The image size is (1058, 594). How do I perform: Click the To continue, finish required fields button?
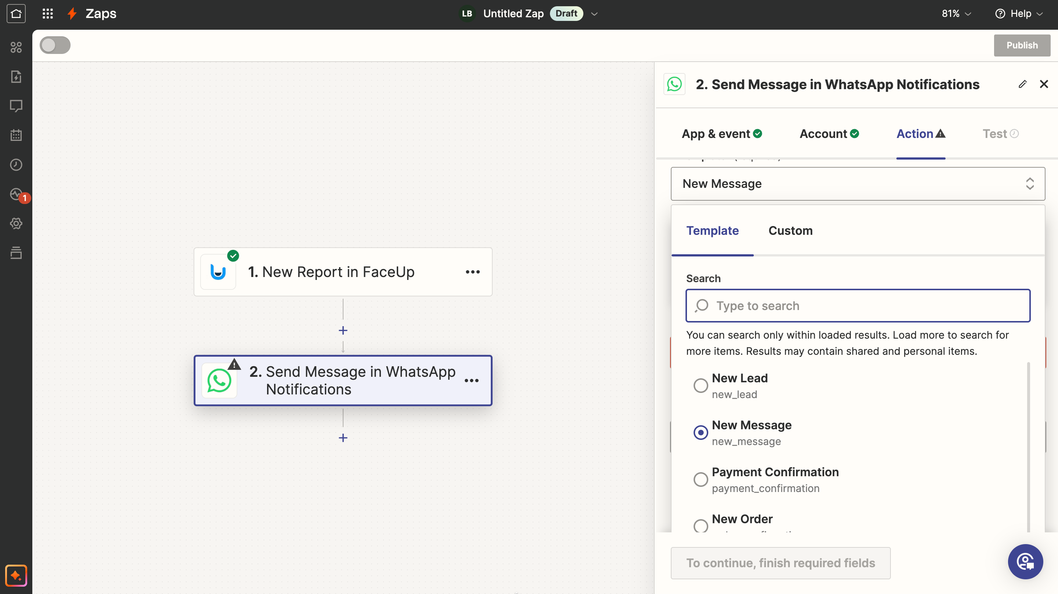[x=780, y=563]
